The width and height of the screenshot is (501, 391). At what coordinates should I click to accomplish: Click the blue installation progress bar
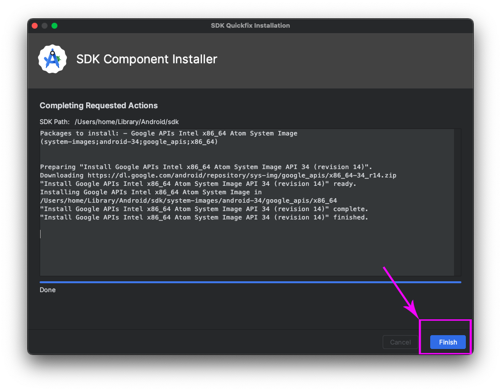pyautogui.click(x=250, y=282)
